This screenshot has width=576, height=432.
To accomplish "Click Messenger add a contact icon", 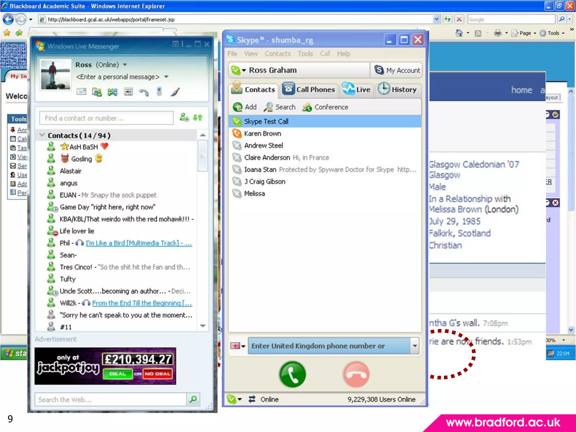I will pyautogui.click(x=184, y=118).
